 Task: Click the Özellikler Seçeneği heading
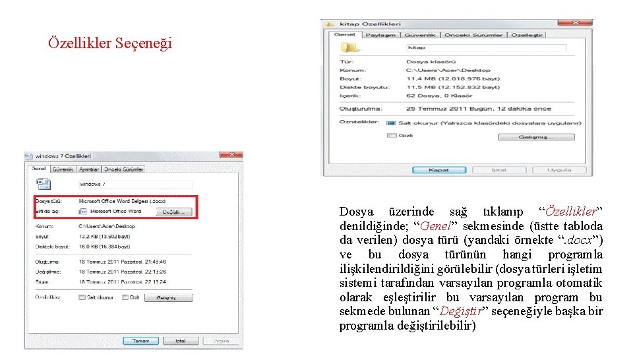click(110, 43)
